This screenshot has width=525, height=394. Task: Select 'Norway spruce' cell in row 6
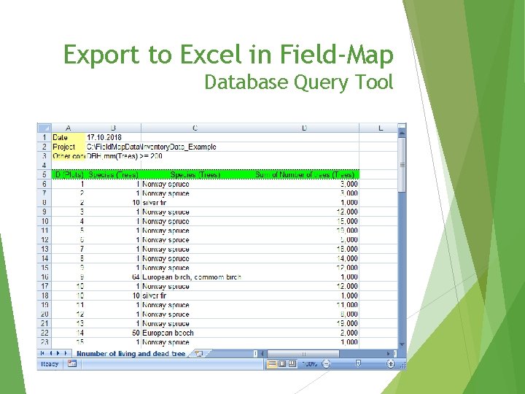click(x=195, y=184)
